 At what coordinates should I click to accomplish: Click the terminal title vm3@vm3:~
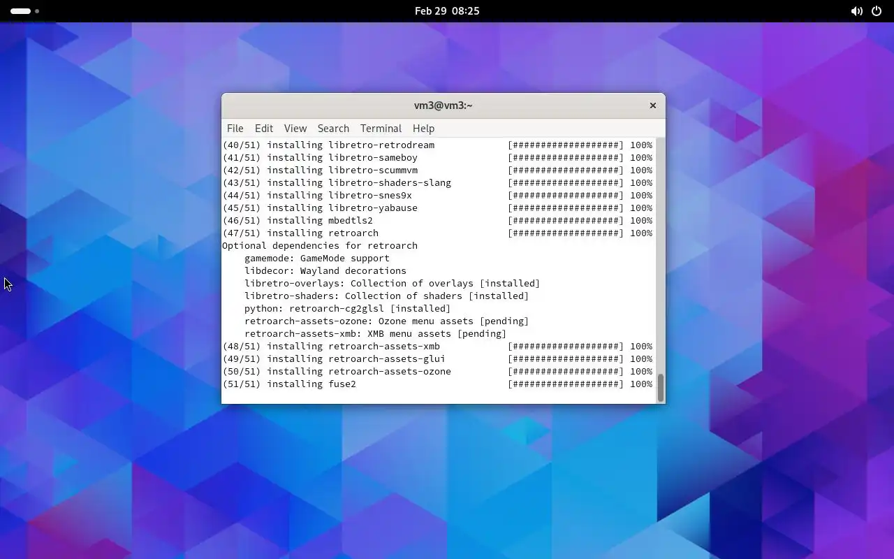(x=444, y=106)
